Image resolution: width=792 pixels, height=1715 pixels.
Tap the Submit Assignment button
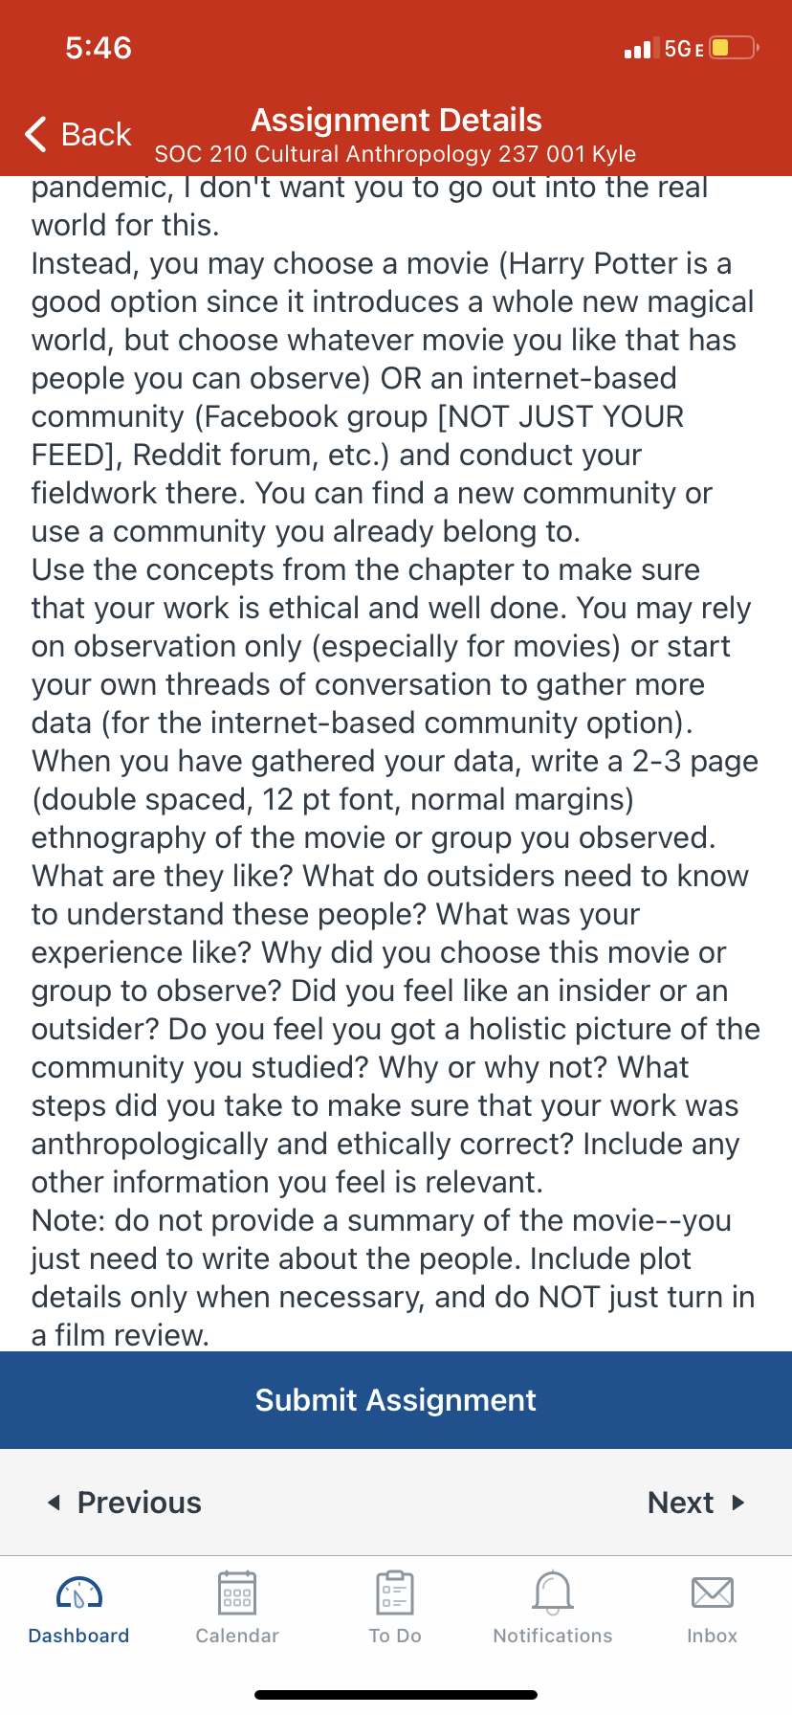(x=396, y=1400)
